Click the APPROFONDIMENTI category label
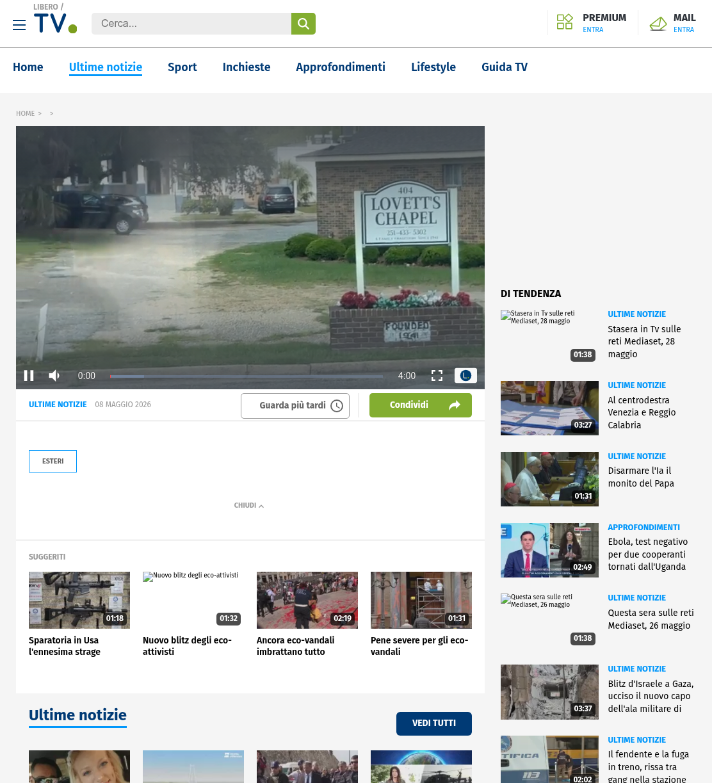 [x=643, y=528]
